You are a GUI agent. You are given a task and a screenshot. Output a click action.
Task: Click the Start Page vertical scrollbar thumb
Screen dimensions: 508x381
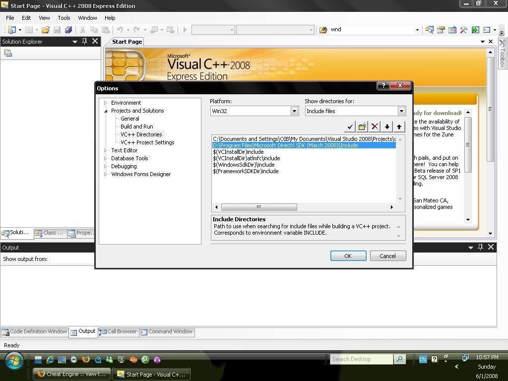coord(491,109)
